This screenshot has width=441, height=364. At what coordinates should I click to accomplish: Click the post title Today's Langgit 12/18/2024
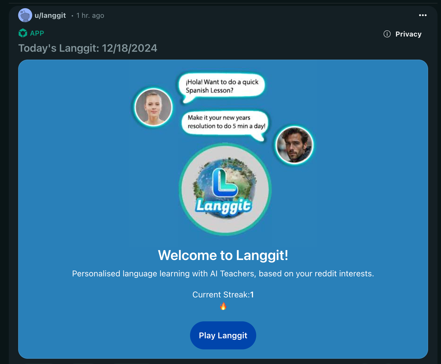pyautogui.click(x=88, y=48)
